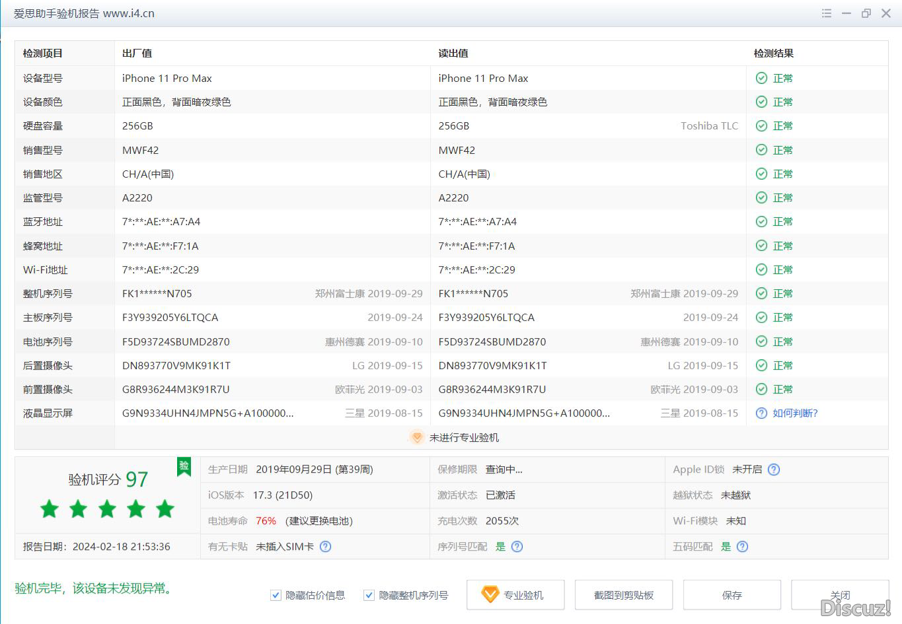The height and width of the screenshot is (624, 902).
Task: Open the list menu icon in title bar
Action: (826, 13)
